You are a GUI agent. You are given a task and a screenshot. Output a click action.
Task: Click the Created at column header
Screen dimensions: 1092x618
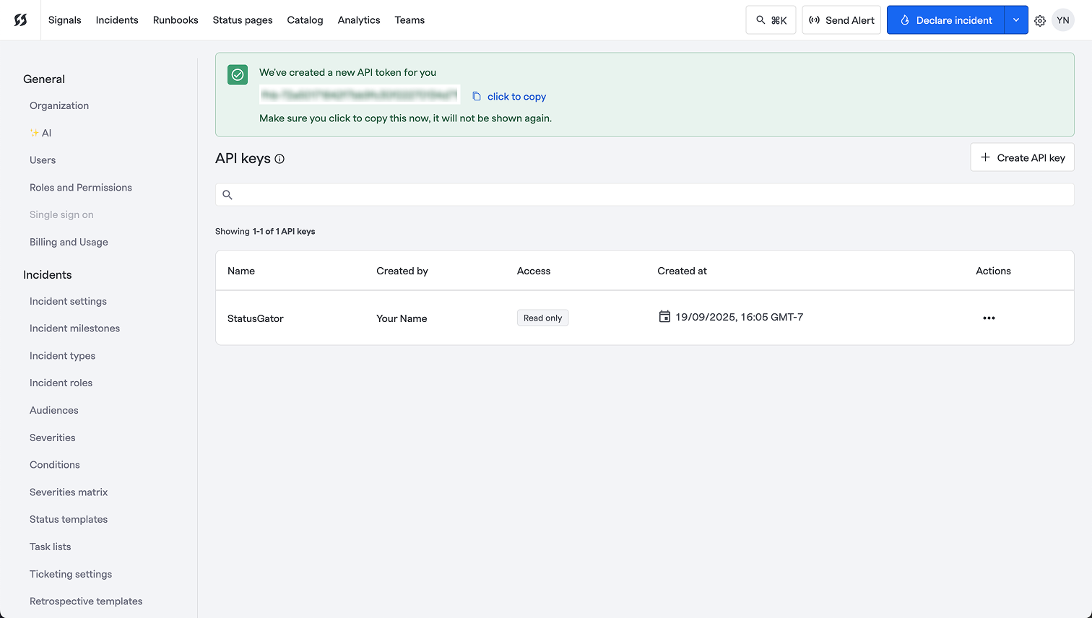[x=682, y=271]
